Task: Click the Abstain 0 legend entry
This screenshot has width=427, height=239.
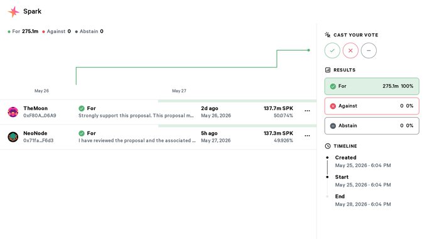Action: pos(89,31)
